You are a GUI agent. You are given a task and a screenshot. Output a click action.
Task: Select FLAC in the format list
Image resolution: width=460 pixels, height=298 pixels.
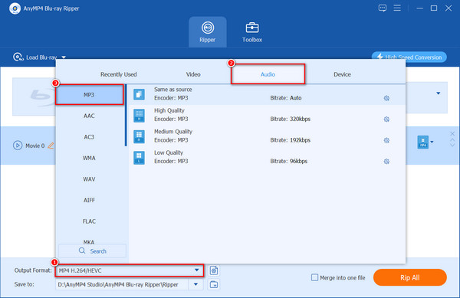pos(89,221)
